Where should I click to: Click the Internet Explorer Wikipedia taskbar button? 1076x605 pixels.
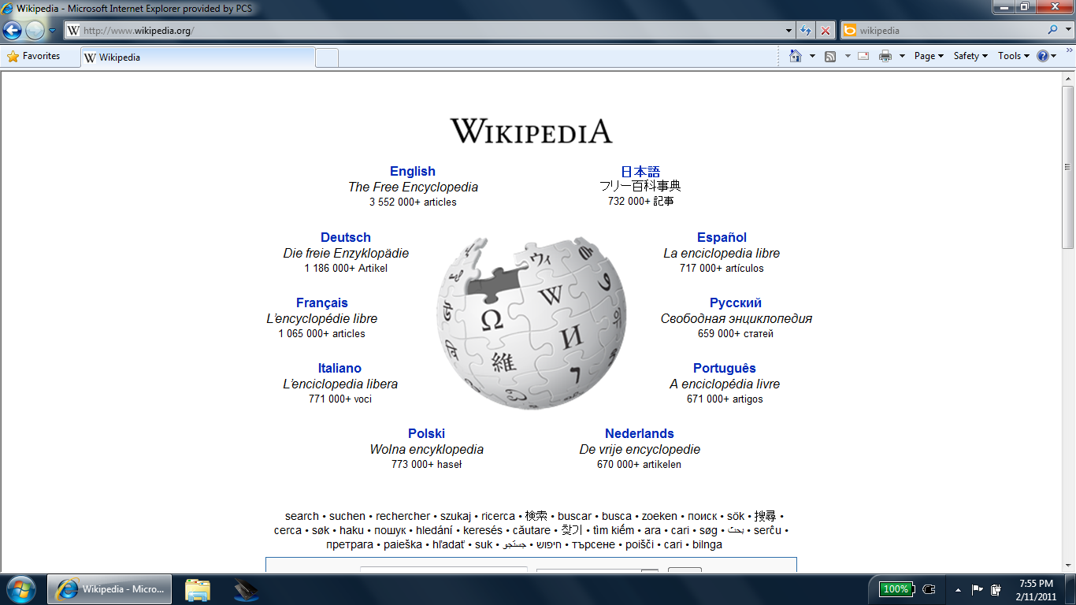tap(111, 589)
